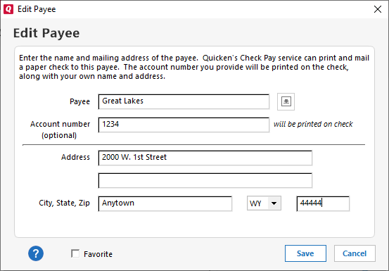Click the large Edit Payee heading

46,33
